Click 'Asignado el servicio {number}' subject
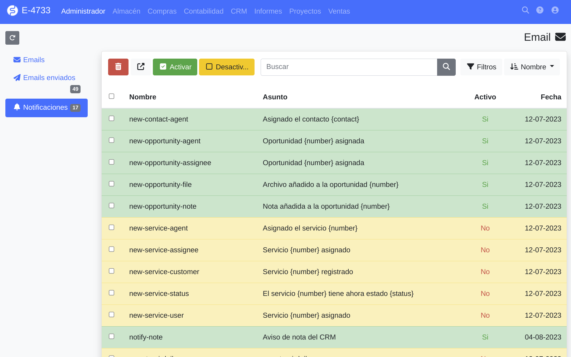 click(x=310, y=228)
